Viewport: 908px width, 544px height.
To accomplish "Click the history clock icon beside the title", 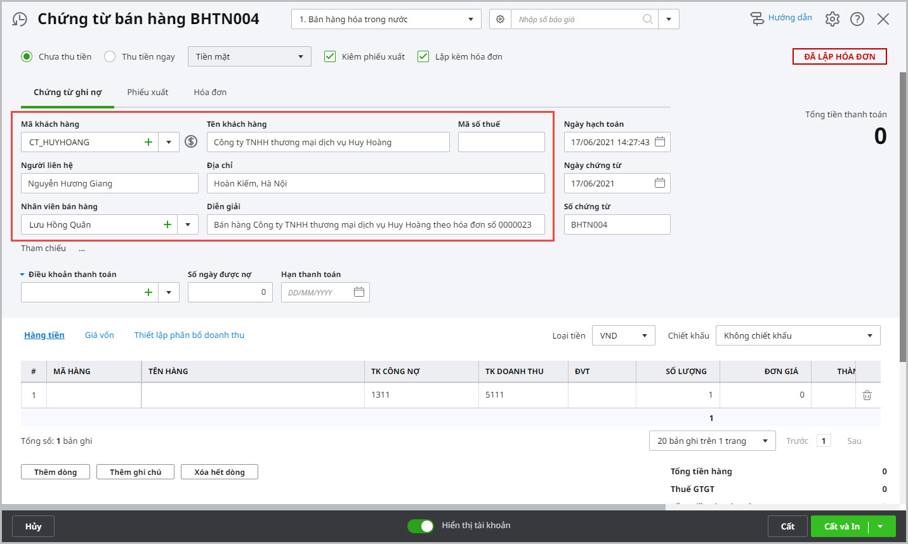I will 20,20.
